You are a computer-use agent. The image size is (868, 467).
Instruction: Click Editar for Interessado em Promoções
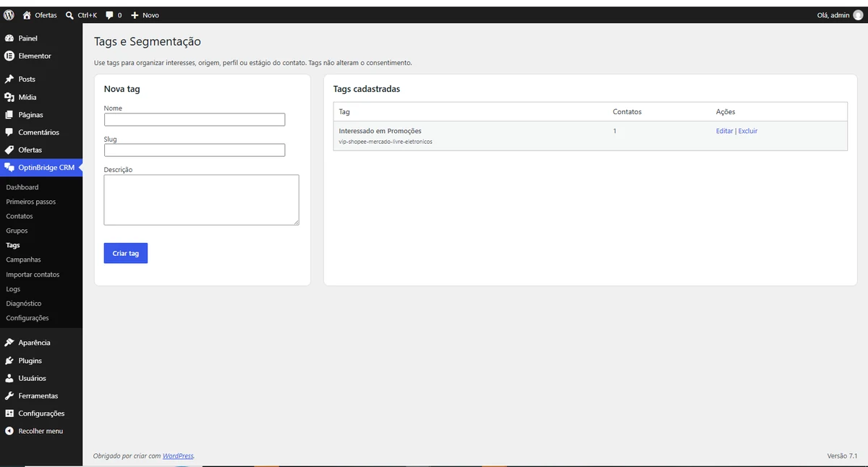(724, 131)
